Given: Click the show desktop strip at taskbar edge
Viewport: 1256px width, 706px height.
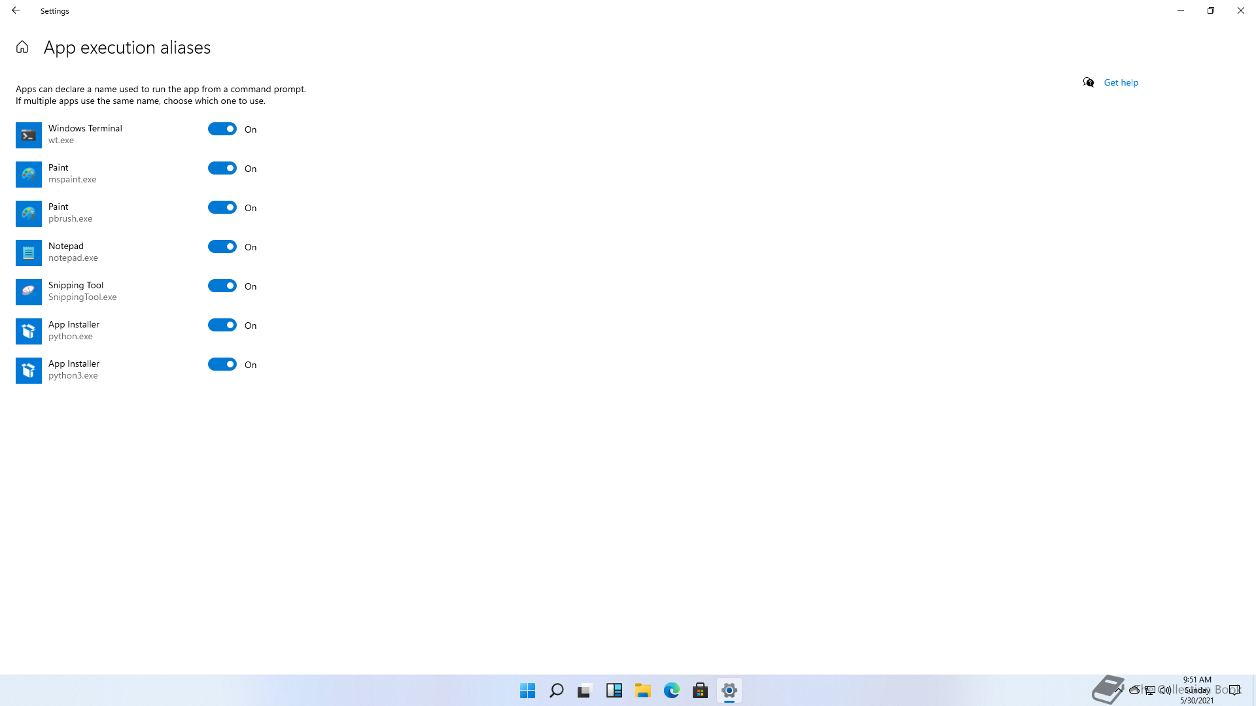Looking at the screenshot, I should tap(1253, 690).
